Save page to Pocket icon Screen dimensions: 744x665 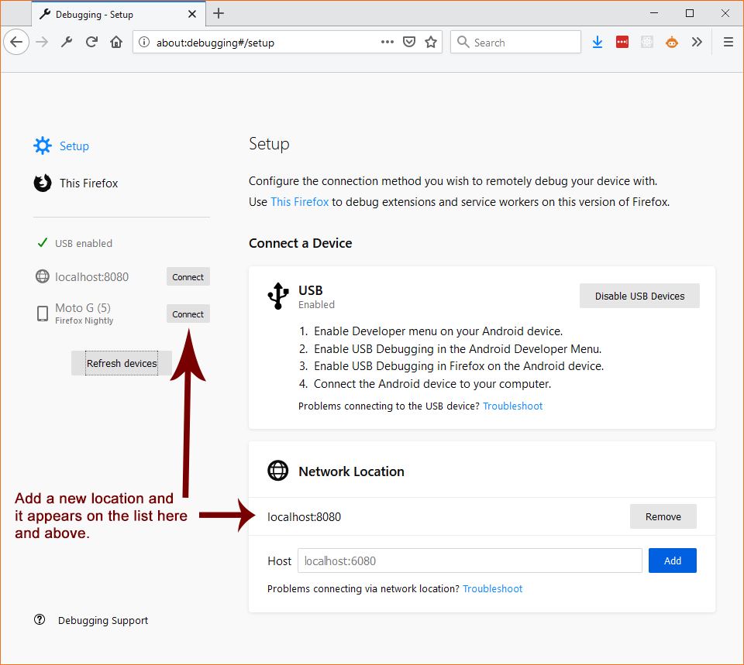tap(409, 43)
